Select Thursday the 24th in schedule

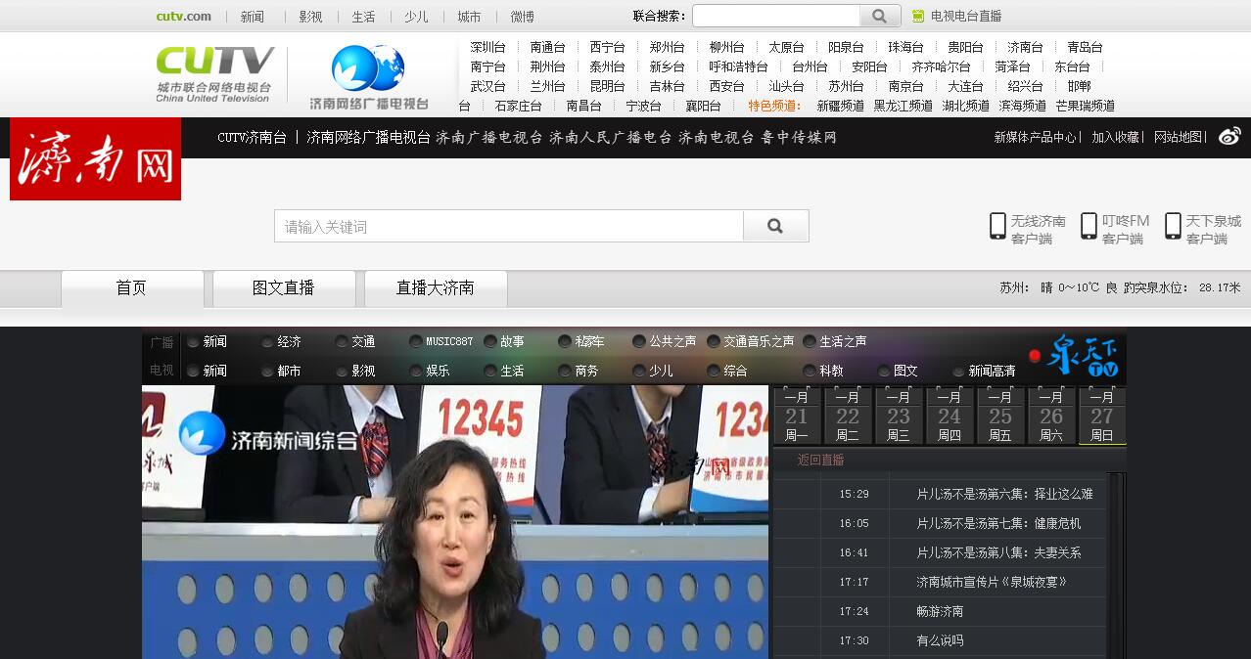pyautogui.click(x=949, y=417)
